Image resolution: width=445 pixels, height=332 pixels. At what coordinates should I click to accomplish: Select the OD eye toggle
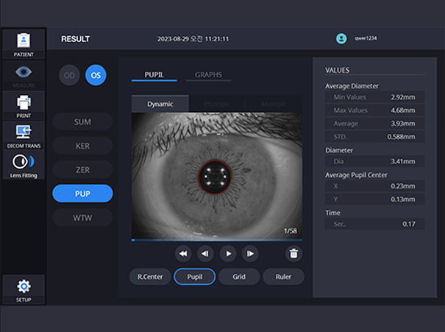(69, 75)
